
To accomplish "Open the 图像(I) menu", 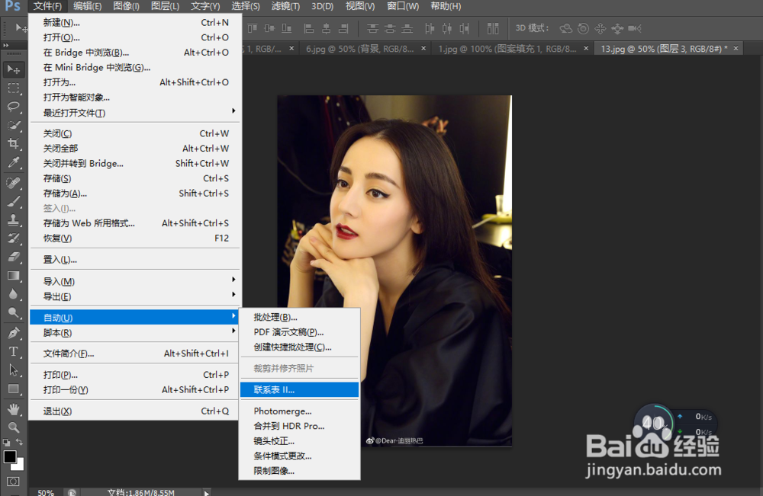I will tap(126, 6).
